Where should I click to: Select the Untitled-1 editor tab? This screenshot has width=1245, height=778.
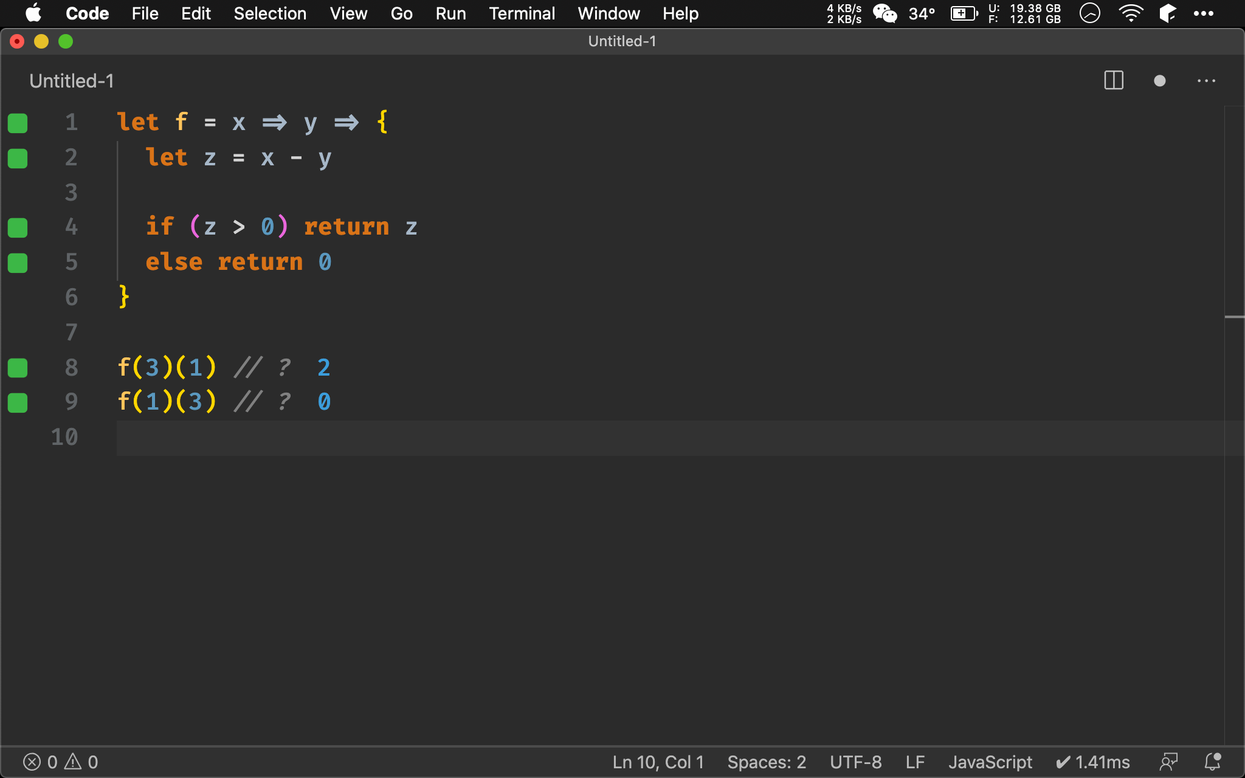coord(72,81)
